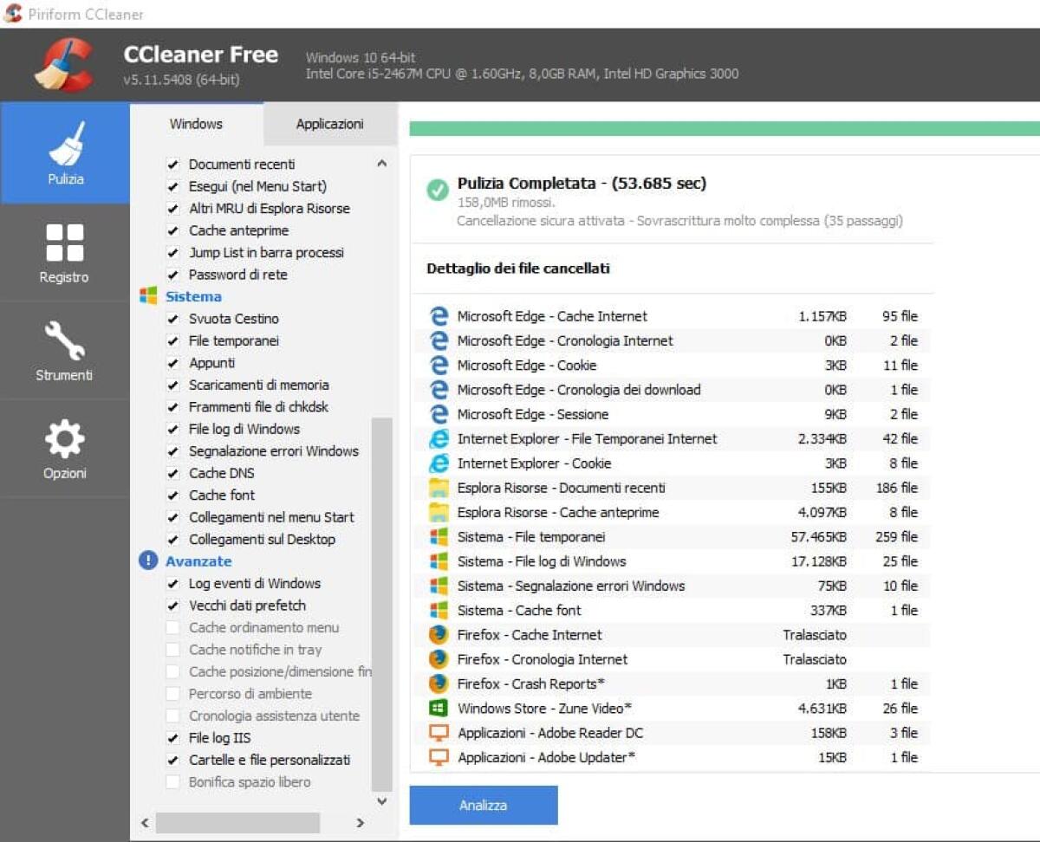
Task: Collapse the Sistema section
Action: click(192, 296)
